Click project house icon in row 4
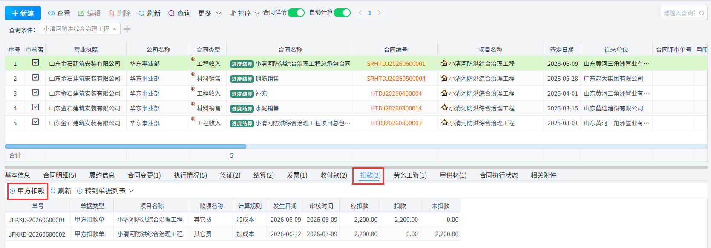 444,107
